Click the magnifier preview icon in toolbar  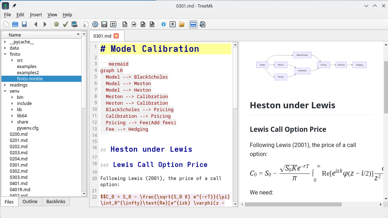[x=203, y=24]
